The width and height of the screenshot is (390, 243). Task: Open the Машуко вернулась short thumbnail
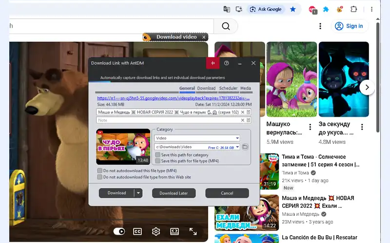292,79
